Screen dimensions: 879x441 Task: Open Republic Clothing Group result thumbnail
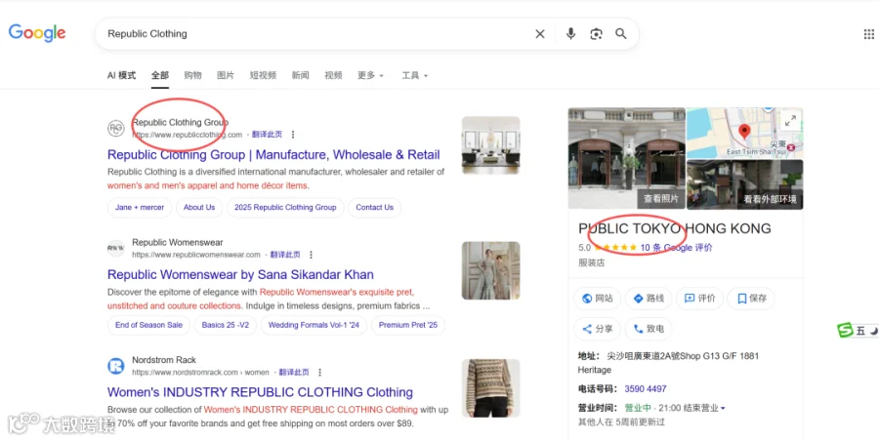(x=490, y=145)
